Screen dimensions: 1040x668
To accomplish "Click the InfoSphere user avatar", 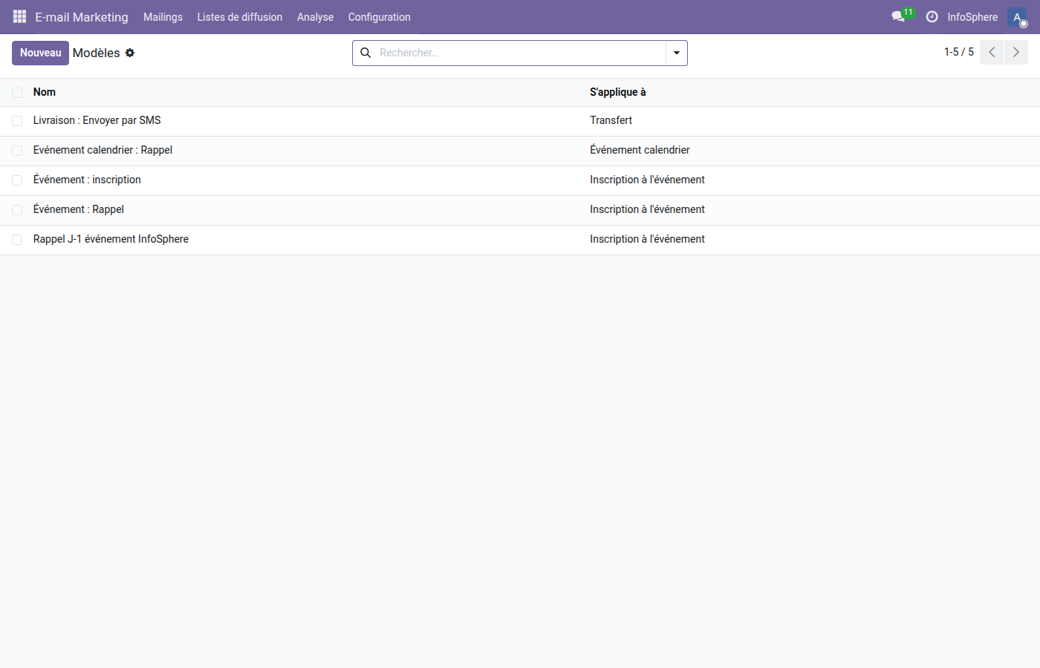I will pyautogui.click(x=1016, y=16).
